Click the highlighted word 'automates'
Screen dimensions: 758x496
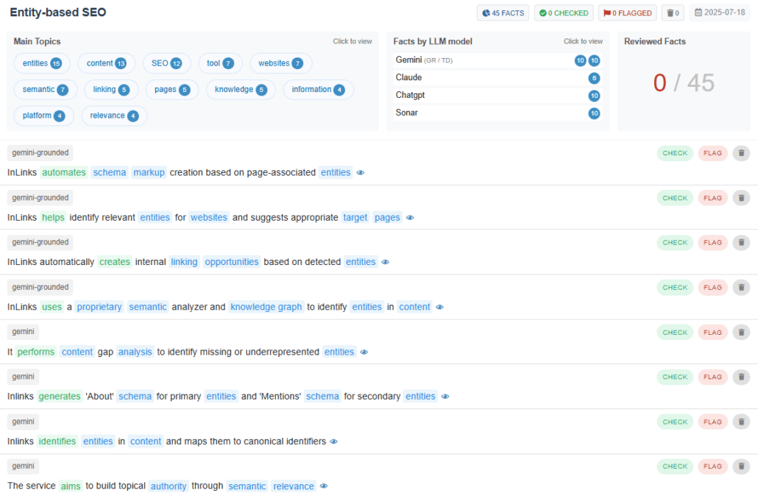[64, 173]
